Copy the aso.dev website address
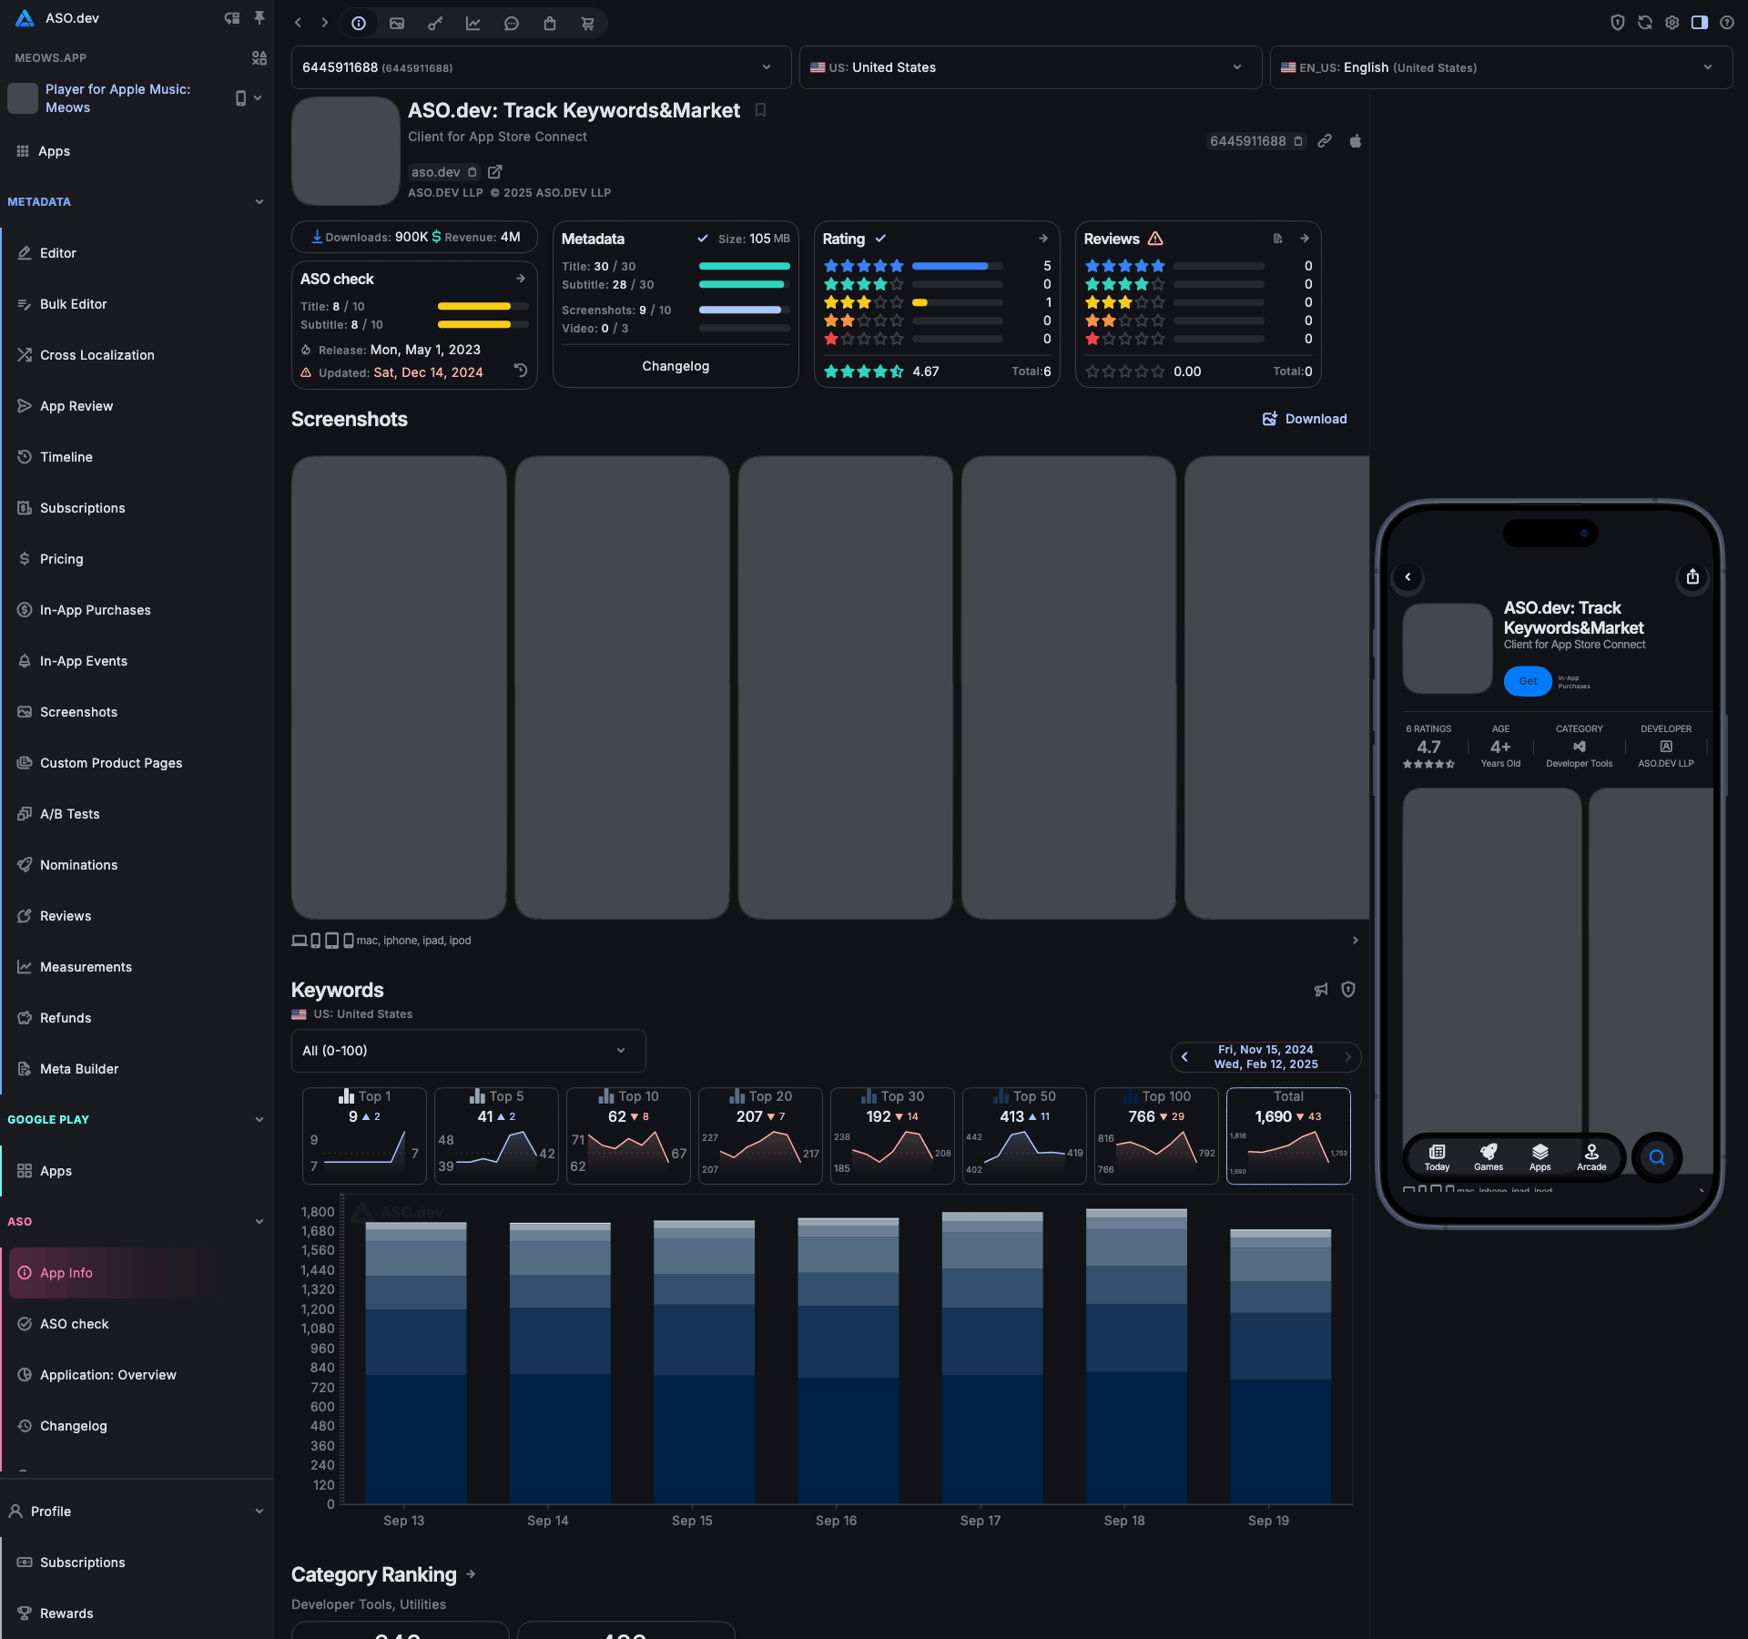Screen dimensions: 1748x1639 coord(472,172)
